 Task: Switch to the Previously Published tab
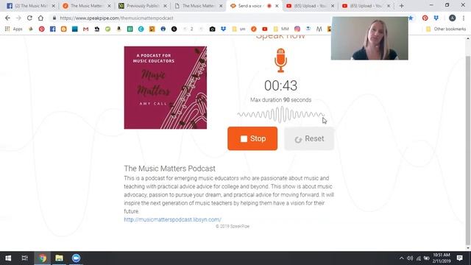pos(142,6)
